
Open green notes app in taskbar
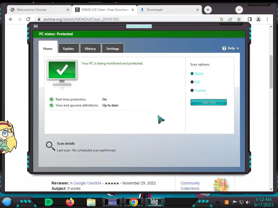tap(49, 202)
